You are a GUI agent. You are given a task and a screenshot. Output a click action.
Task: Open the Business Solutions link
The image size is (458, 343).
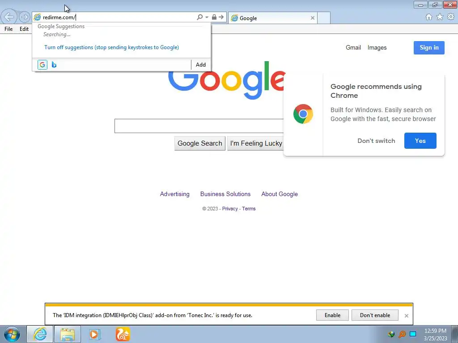pos(225,194)
